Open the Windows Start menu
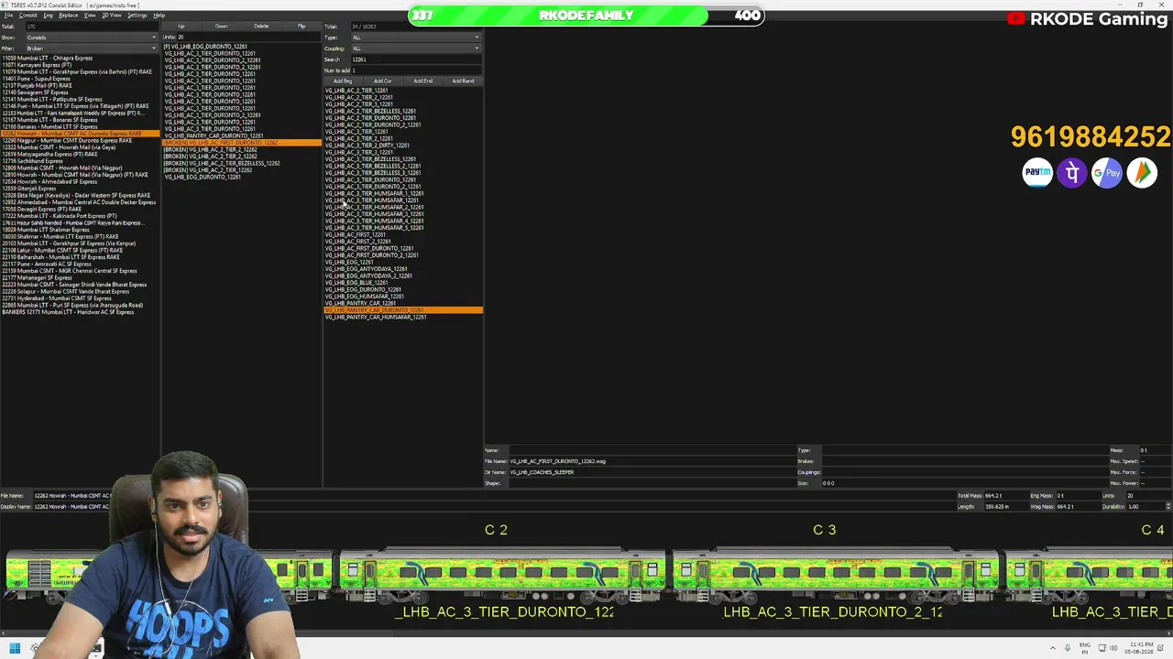The width and height of the screenshot is (1173, 659). 15,649
